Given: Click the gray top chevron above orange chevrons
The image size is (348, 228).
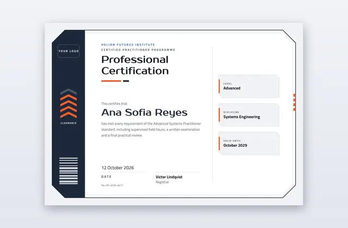Looking at the screenshot, I should pos(69,91).
